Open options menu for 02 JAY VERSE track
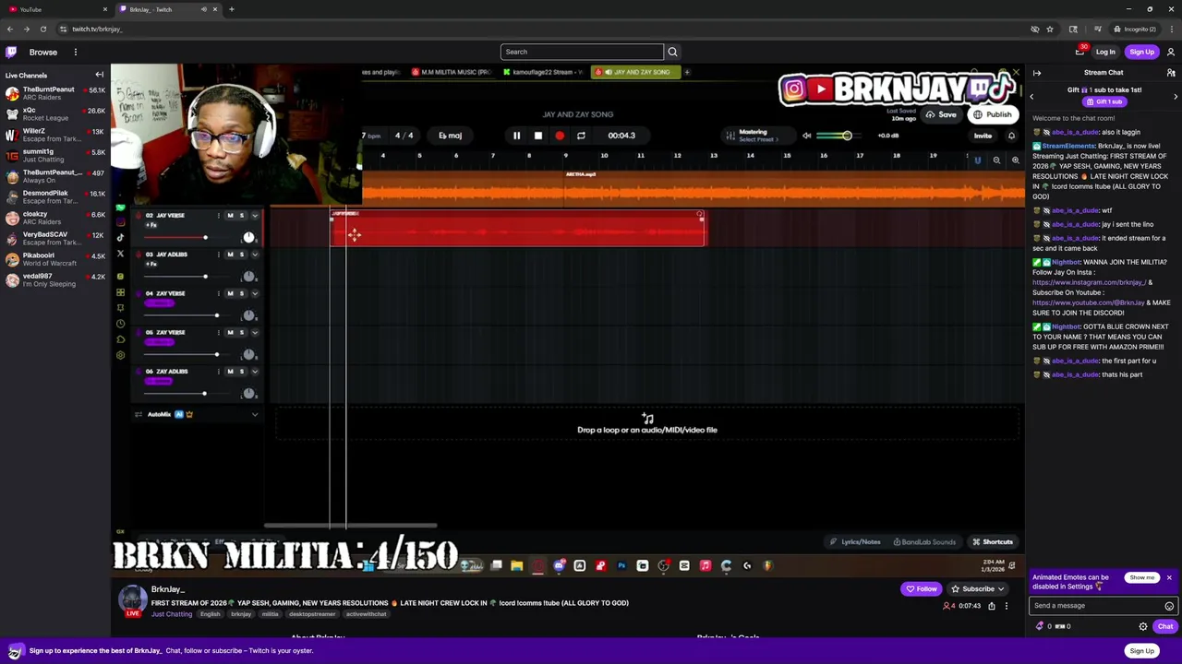This screenshot has width=1182, height=664. pyautogui.click(x=219, y=216)
